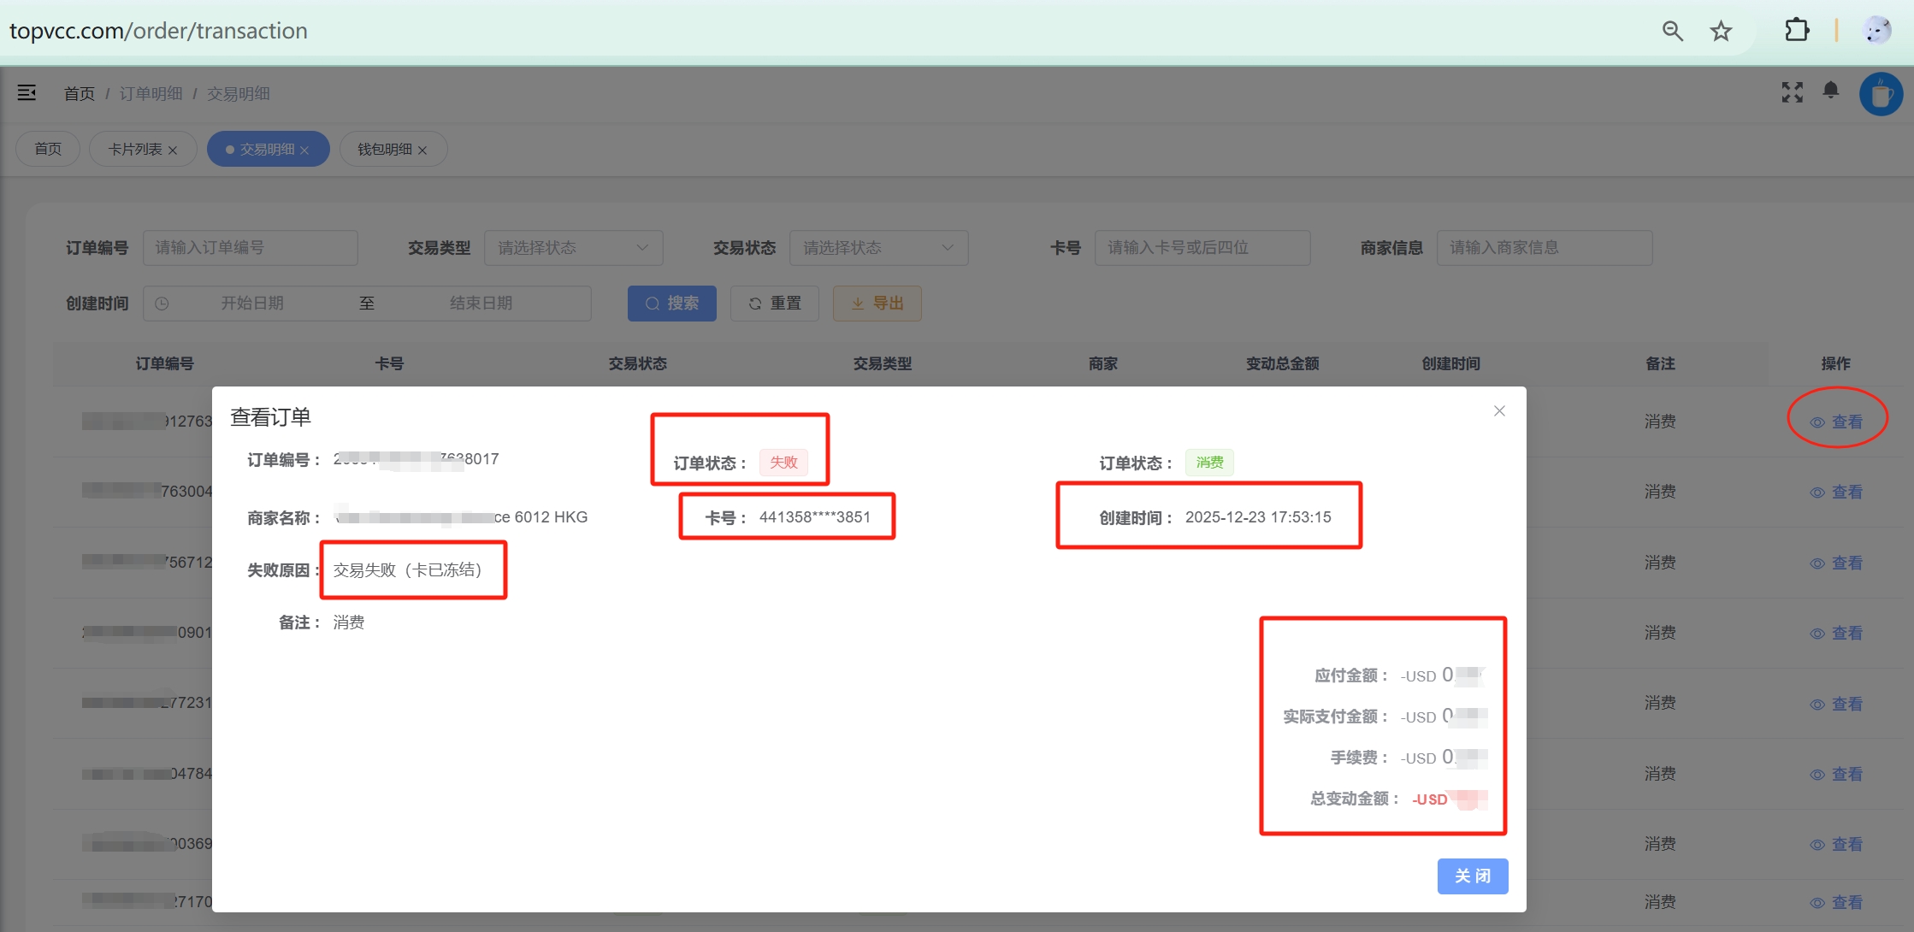Collapse the sidebar hamburger menu icon
1914x932 pixels.
[x=27, y=92]
